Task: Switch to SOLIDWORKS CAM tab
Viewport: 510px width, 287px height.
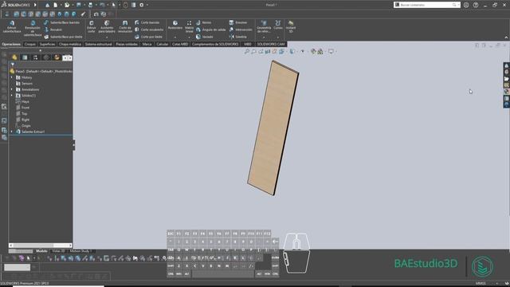Action: point(271,44)
